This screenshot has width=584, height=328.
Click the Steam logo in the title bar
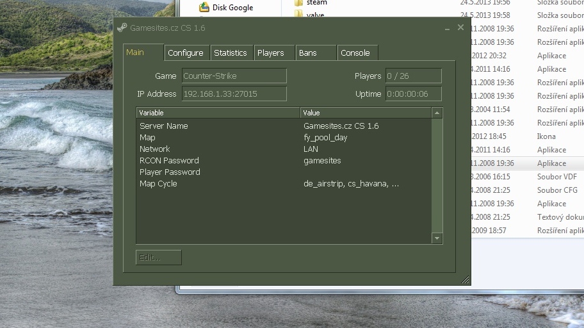(122, 28)
